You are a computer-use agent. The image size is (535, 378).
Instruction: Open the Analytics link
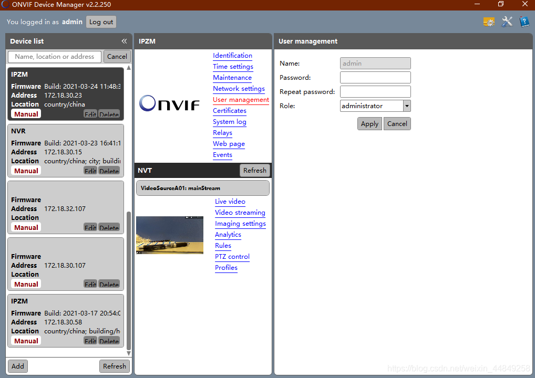[228, 235]
